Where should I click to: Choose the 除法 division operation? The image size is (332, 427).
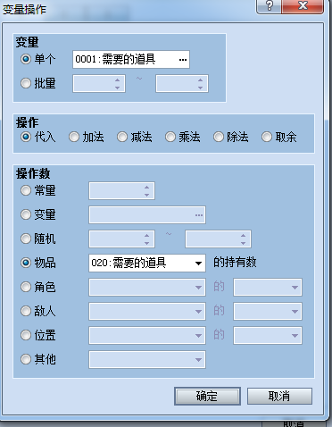tap(219, 137)
